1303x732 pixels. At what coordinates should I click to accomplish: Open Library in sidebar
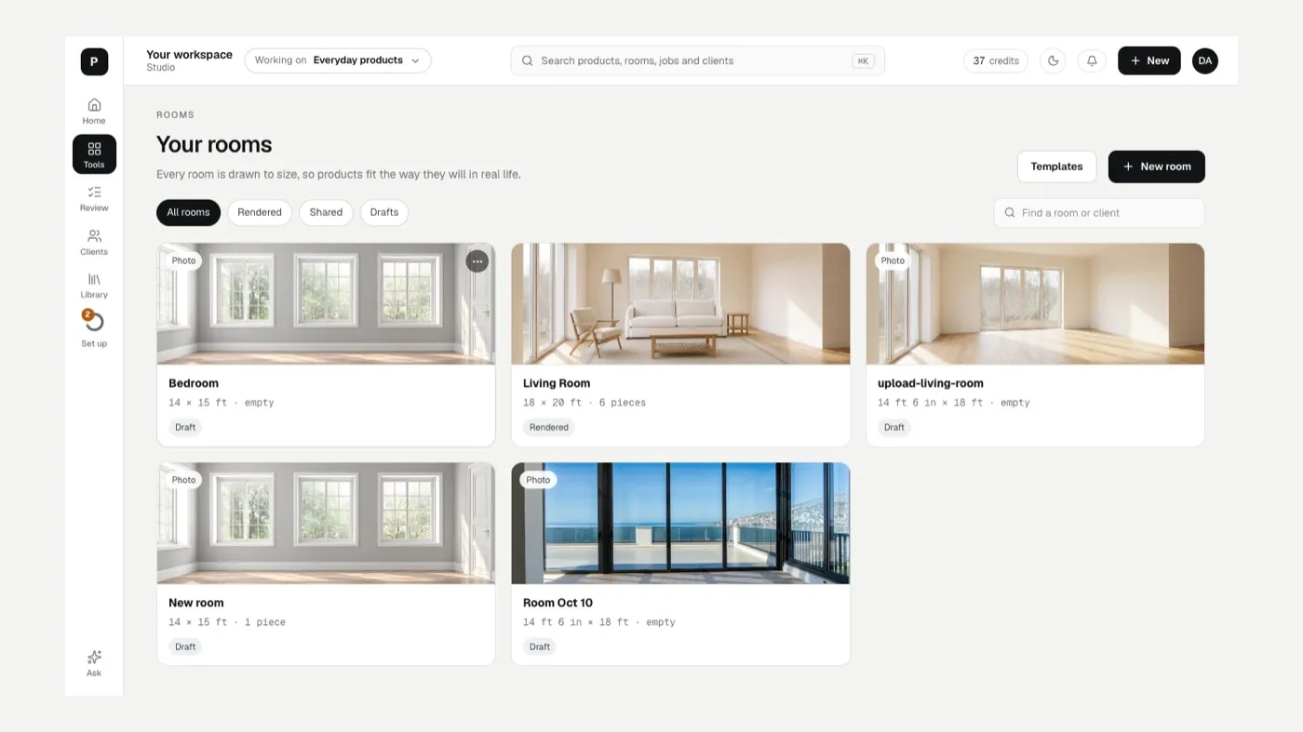(94, 286)
